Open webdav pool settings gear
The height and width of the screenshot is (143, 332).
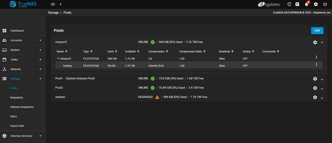point(315,97)
